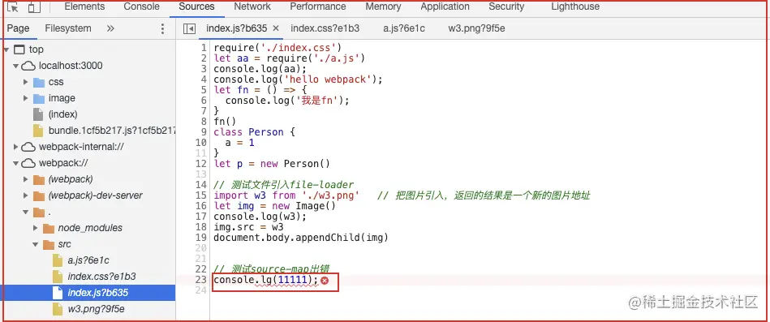Click the node_modules folder icon
This screenshot has width=770, height=322.
pyautogui.click(x=49, y=228)
